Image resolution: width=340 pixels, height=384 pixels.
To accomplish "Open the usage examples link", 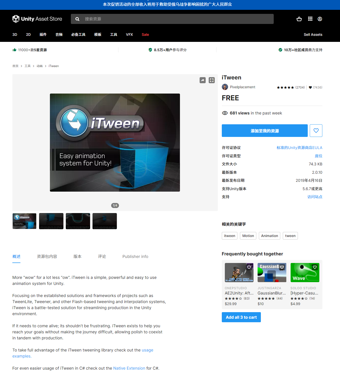I will coord(147,350).
